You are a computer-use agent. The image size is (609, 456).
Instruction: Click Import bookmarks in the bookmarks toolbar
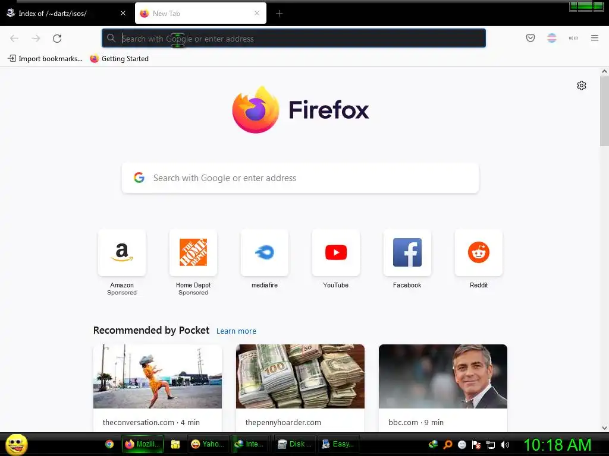click(45, 59)
